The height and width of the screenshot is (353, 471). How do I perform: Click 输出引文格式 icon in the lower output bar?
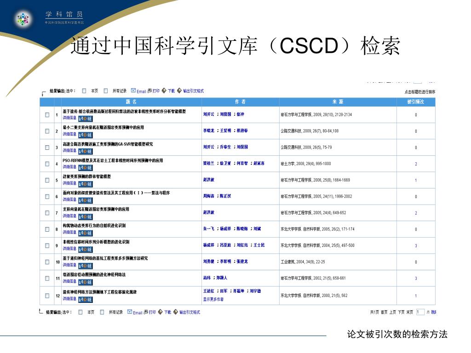click(176, 312)
